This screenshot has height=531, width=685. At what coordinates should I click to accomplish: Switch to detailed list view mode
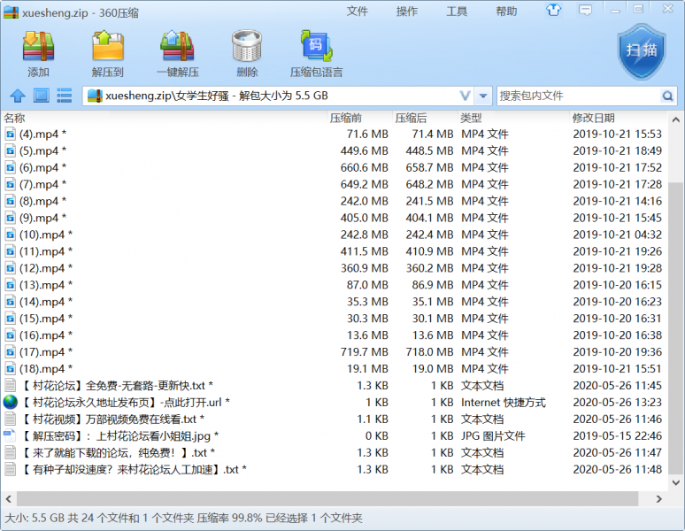point(65,96)
